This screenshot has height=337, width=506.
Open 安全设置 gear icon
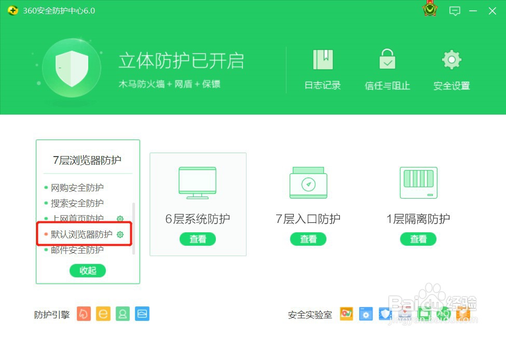pyautogui.click(x=452, y=59)
